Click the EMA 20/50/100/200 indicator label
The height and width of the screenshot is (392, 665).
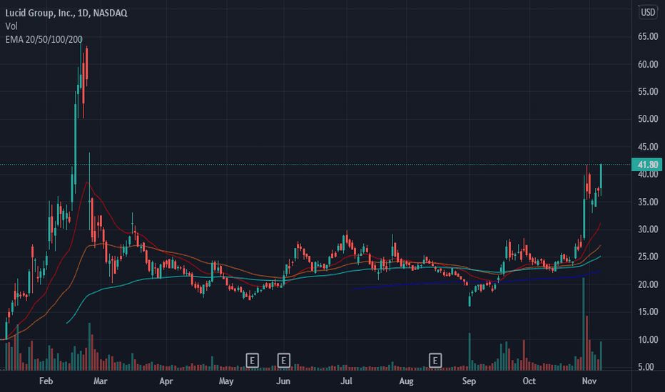pyautogui.click(x=44, y=39)
